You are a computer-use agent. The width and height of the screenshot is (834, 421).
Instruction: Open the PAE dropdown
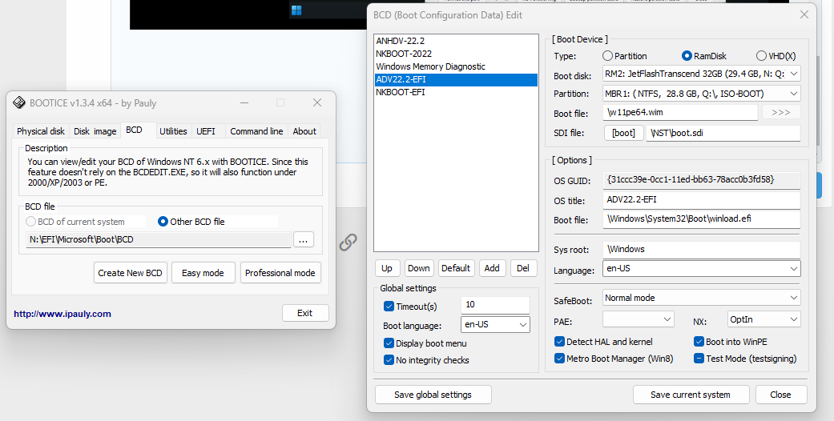639,319
